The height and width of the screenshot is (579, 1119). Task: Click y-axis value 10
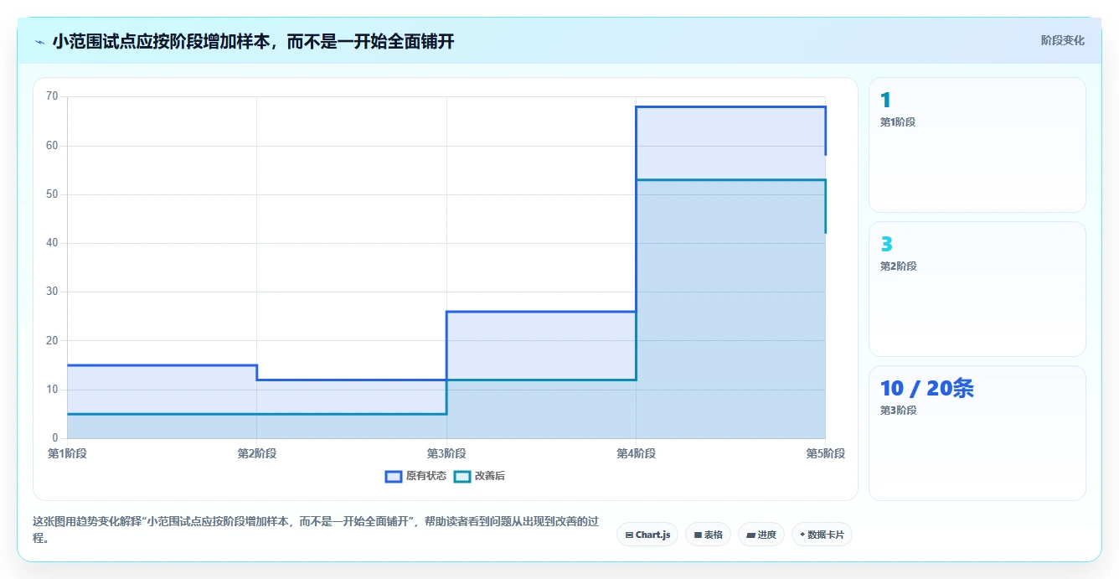click(52, 390)
